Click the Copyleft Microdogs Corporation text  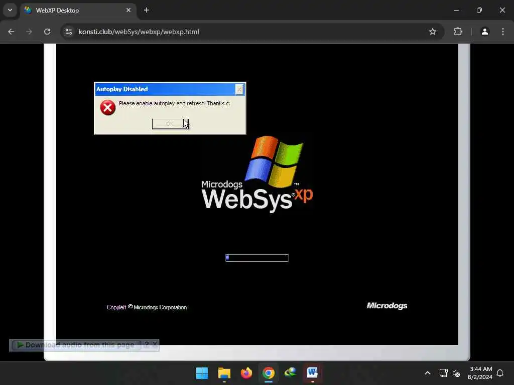(x=147, y=307)
